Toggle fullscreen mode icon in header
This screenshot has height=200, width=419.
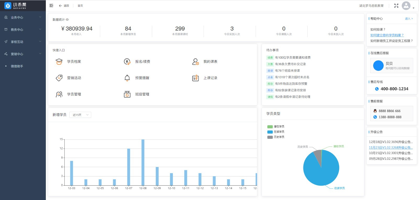click(396, 6)
